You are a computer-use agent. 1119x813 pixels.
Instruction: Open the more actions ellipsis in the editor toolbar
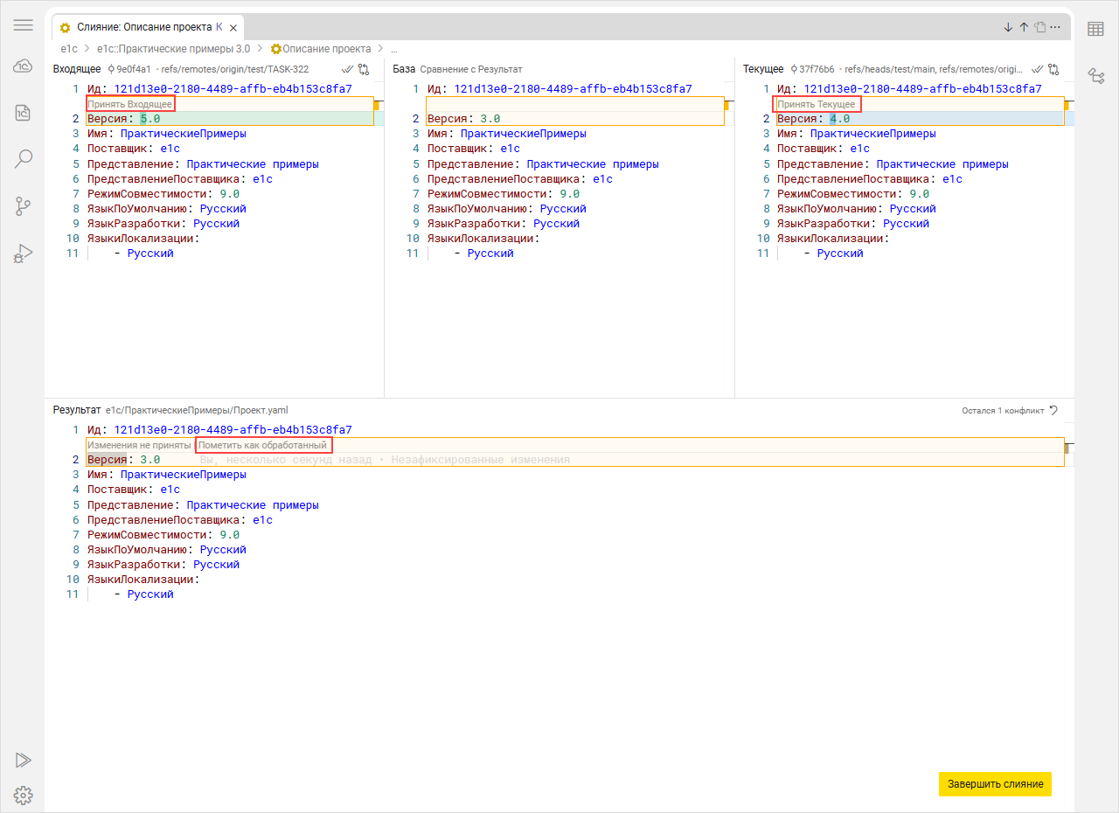click(1055, 27)
